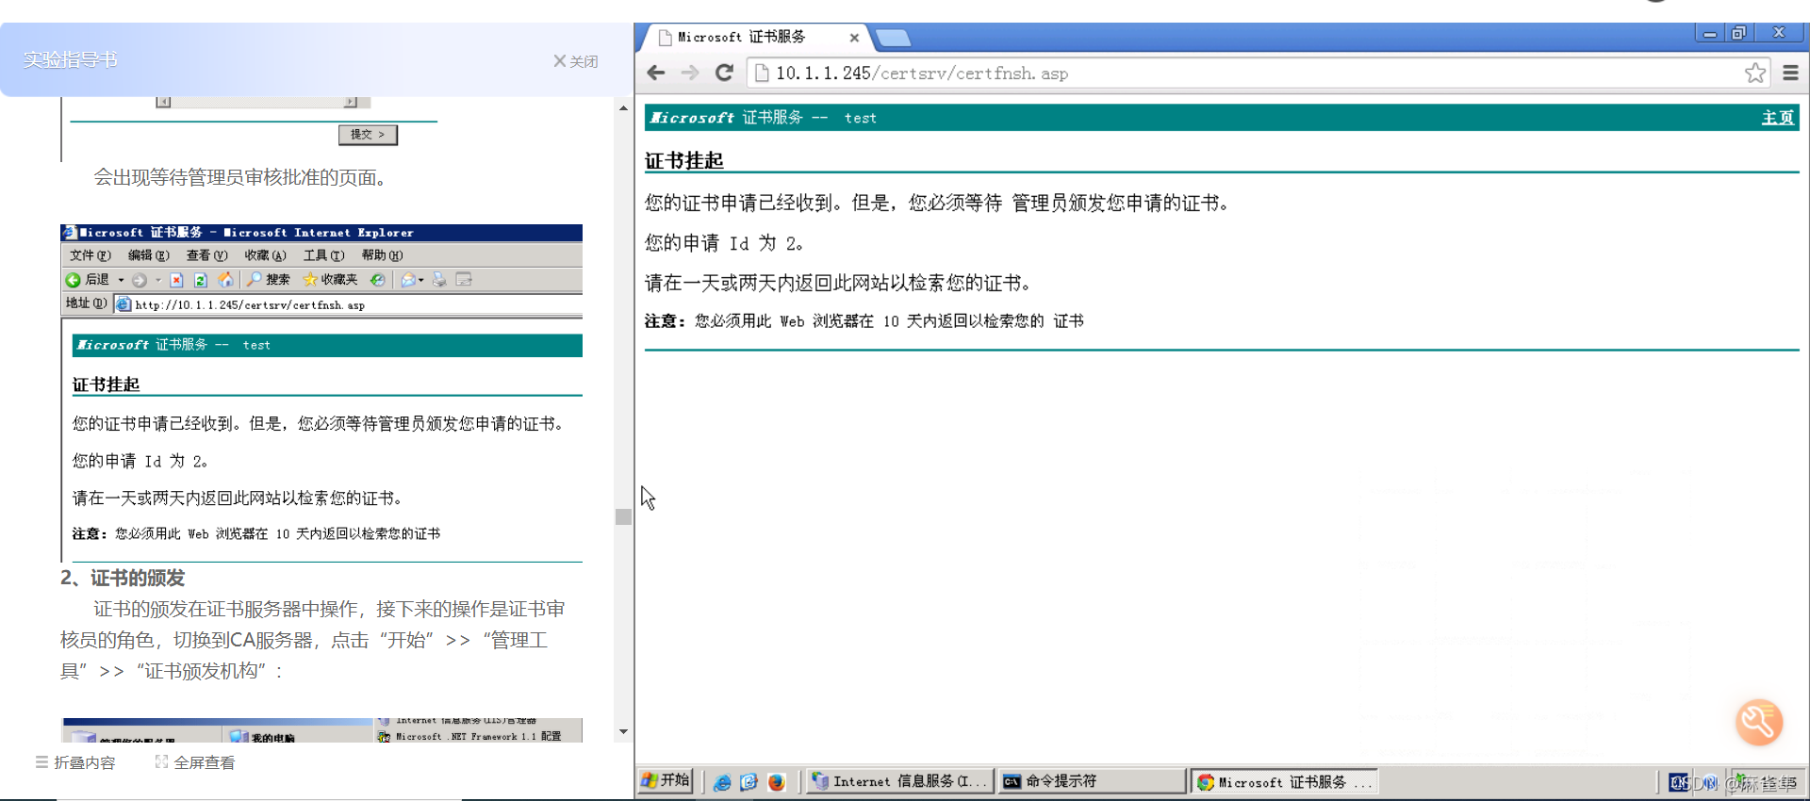Screen dimensions: 1810x801
Task: Click the 主页 link in certificate services header
Action: pos(1778,118)
